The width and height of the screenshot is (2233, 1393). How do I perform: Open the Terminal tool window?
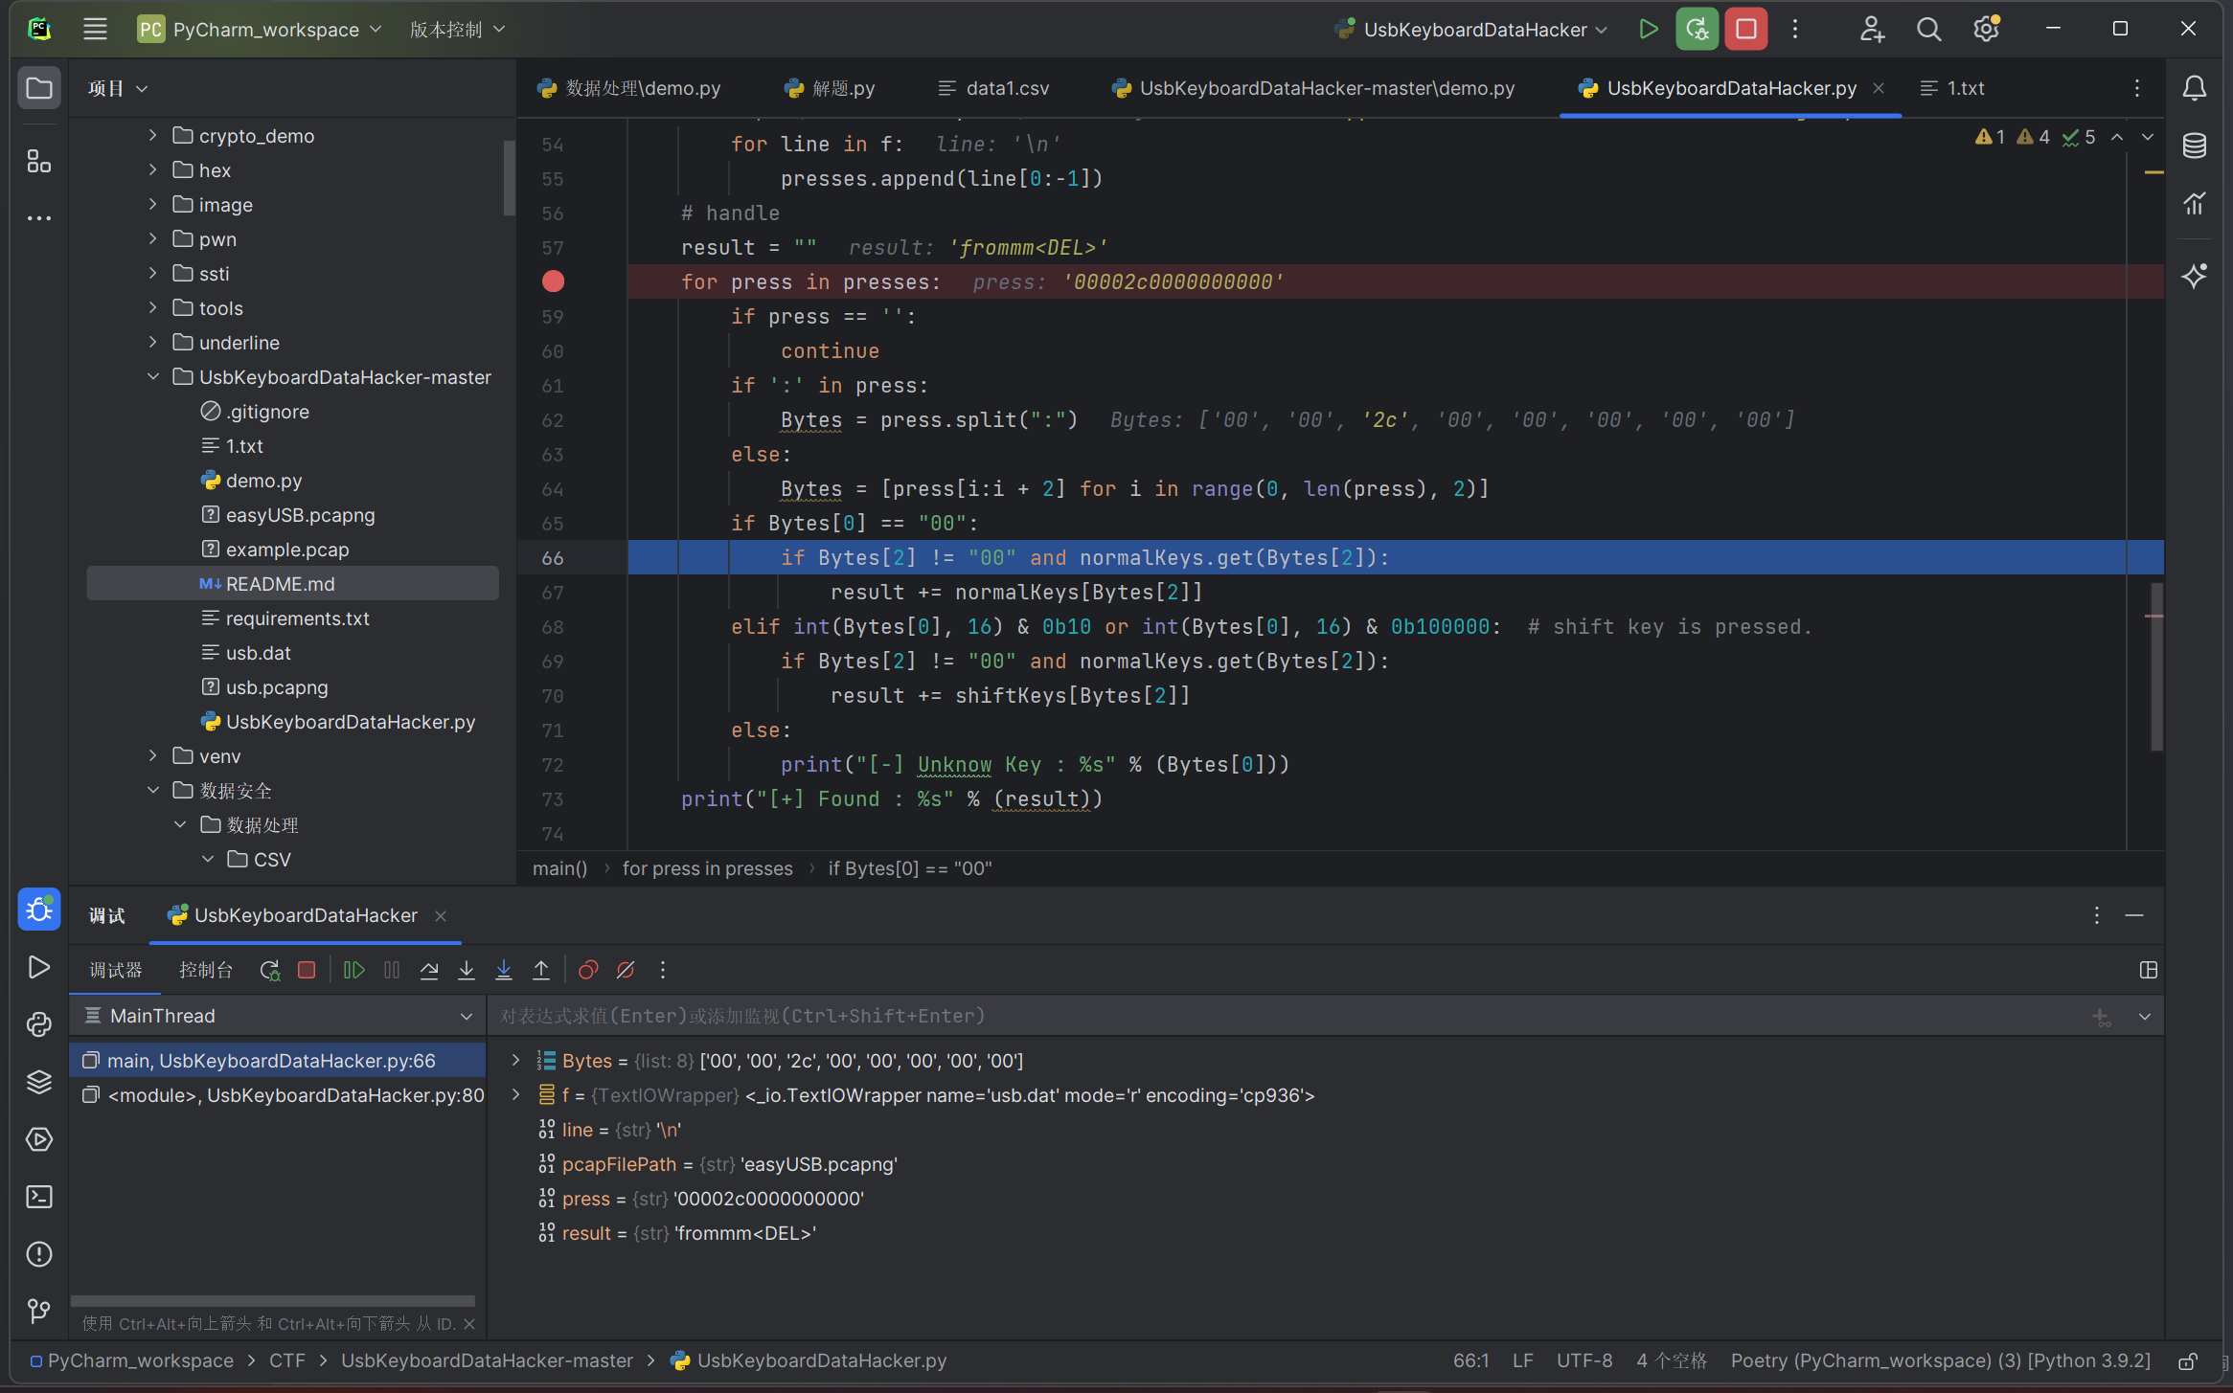coord(39,1197)
